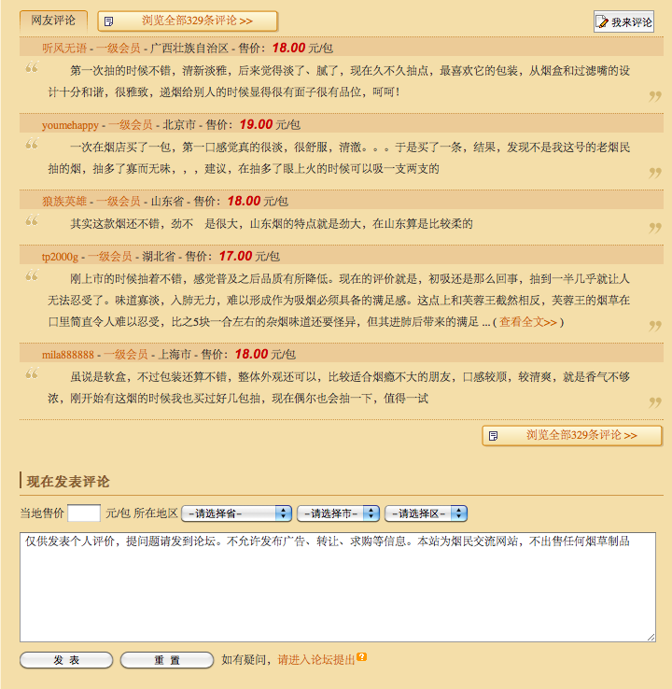Click document icon in bottom 浏览全部329条评论 button
Image resolution: width=672 pixels, height=689 pixels.
(494, 436)
